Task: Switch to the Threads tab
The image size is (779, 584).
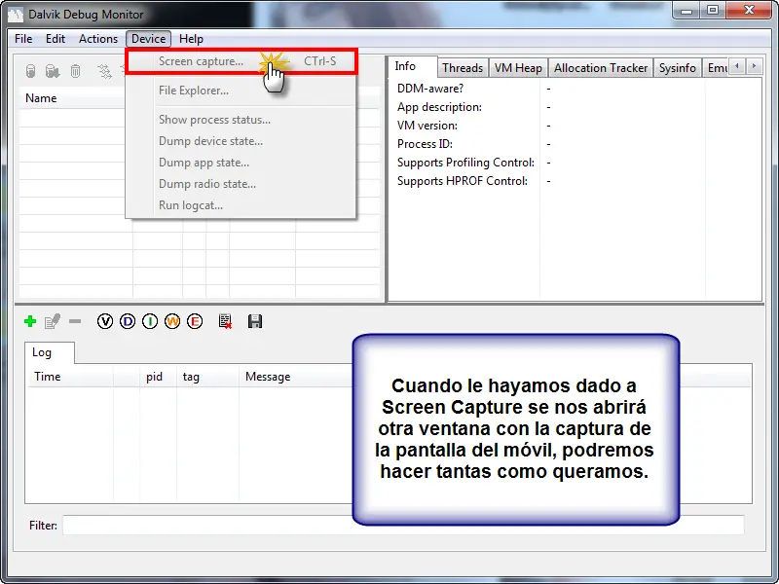Action: tap(463, 68)
